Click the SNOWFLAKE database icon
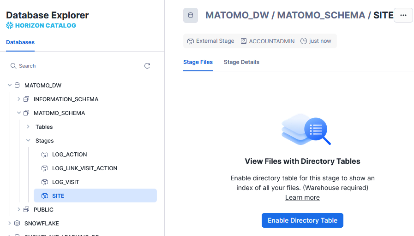Image resolution: width=414 pixels, height=236 pixels. click(17, 224)
